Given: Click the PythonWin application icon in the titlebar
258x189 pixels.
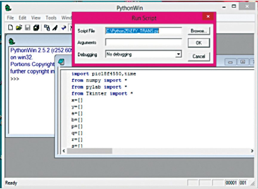Looking at the screenshot, I should click(9, 8).
